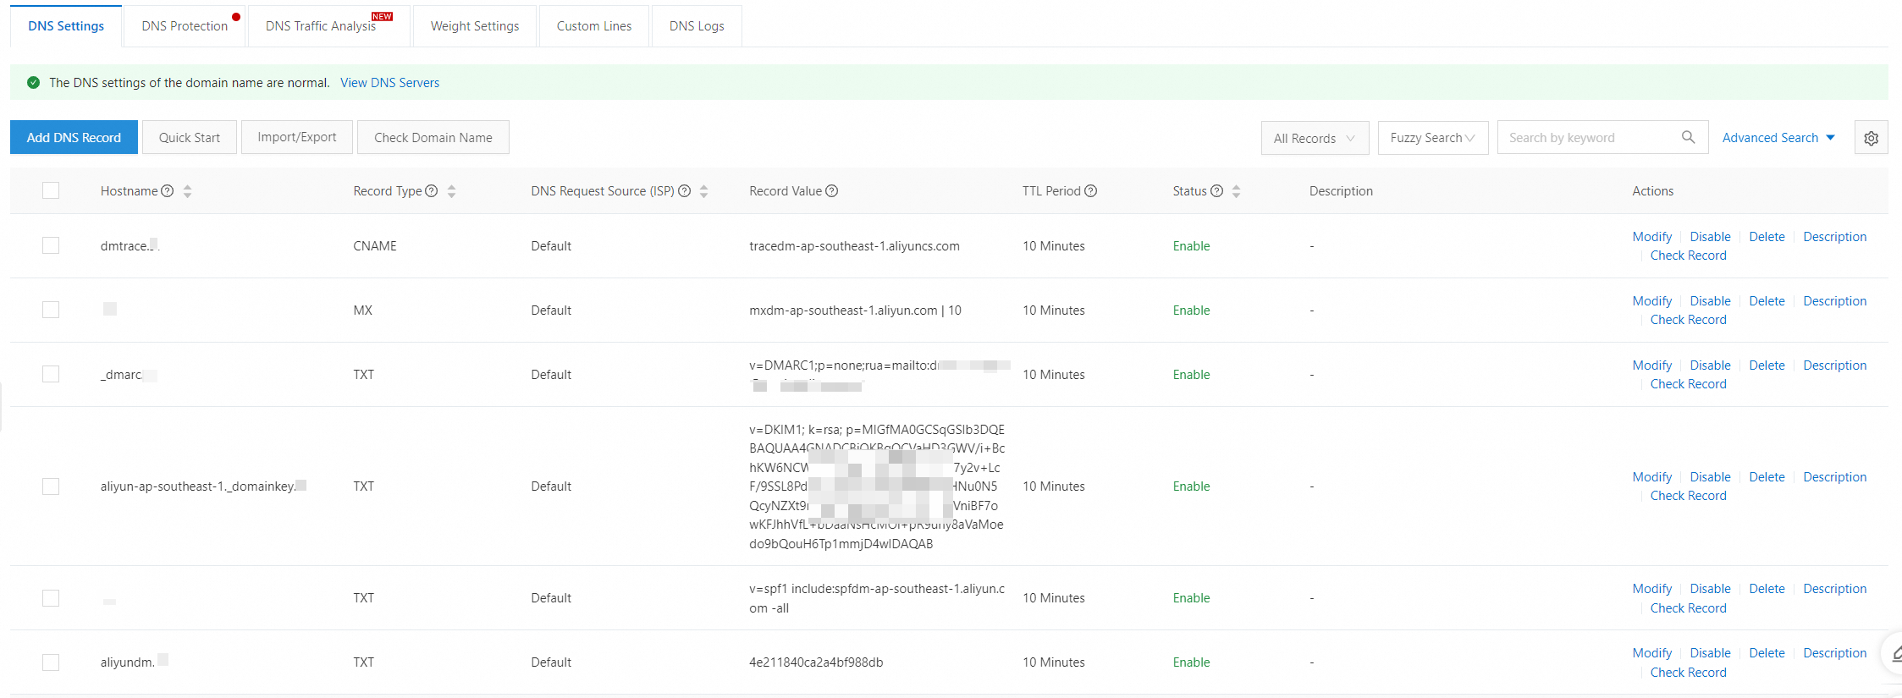Open the DNS Protection tab

(x=185, y=26)
